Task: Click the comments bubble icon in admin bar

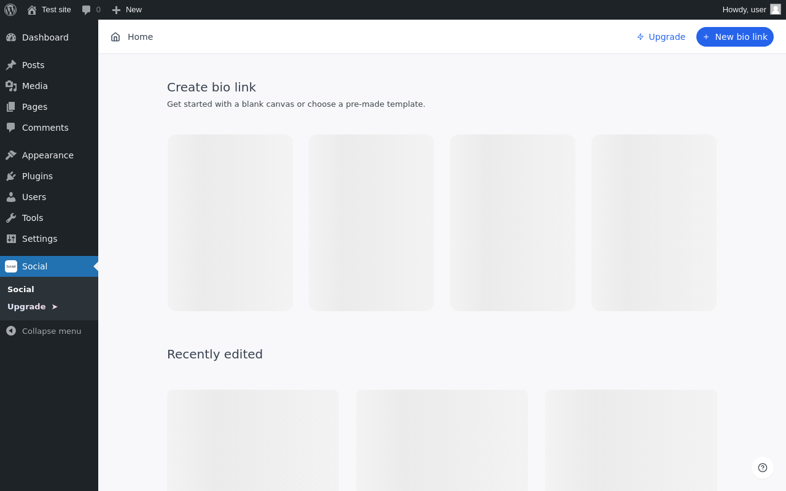Action: coord(87,10)
